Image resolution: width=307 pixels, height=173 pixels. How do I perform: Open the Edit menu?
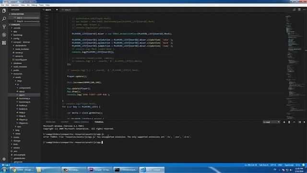[x=8, y=5]
